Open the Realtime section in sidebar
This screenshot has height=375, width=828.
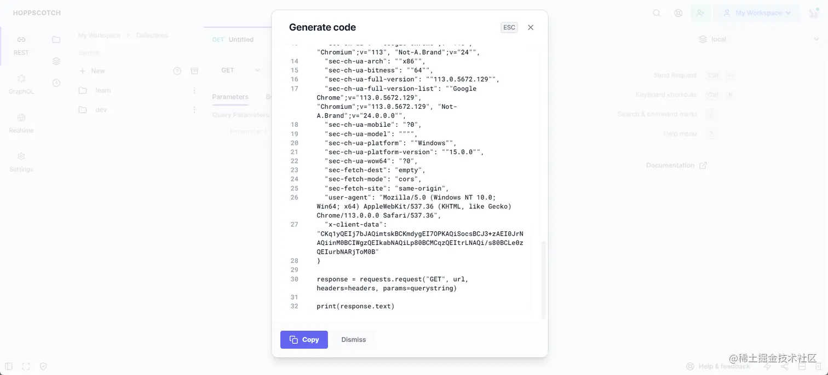click(21, 123)
